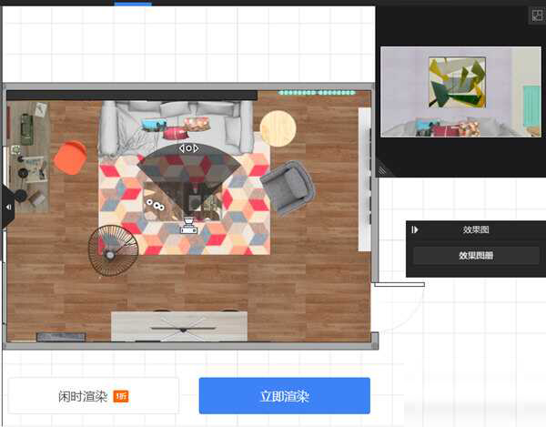Click the camera field-of-view adjust arrows
546x427 pixels.
pyautogui.click(x=188, y=147)
